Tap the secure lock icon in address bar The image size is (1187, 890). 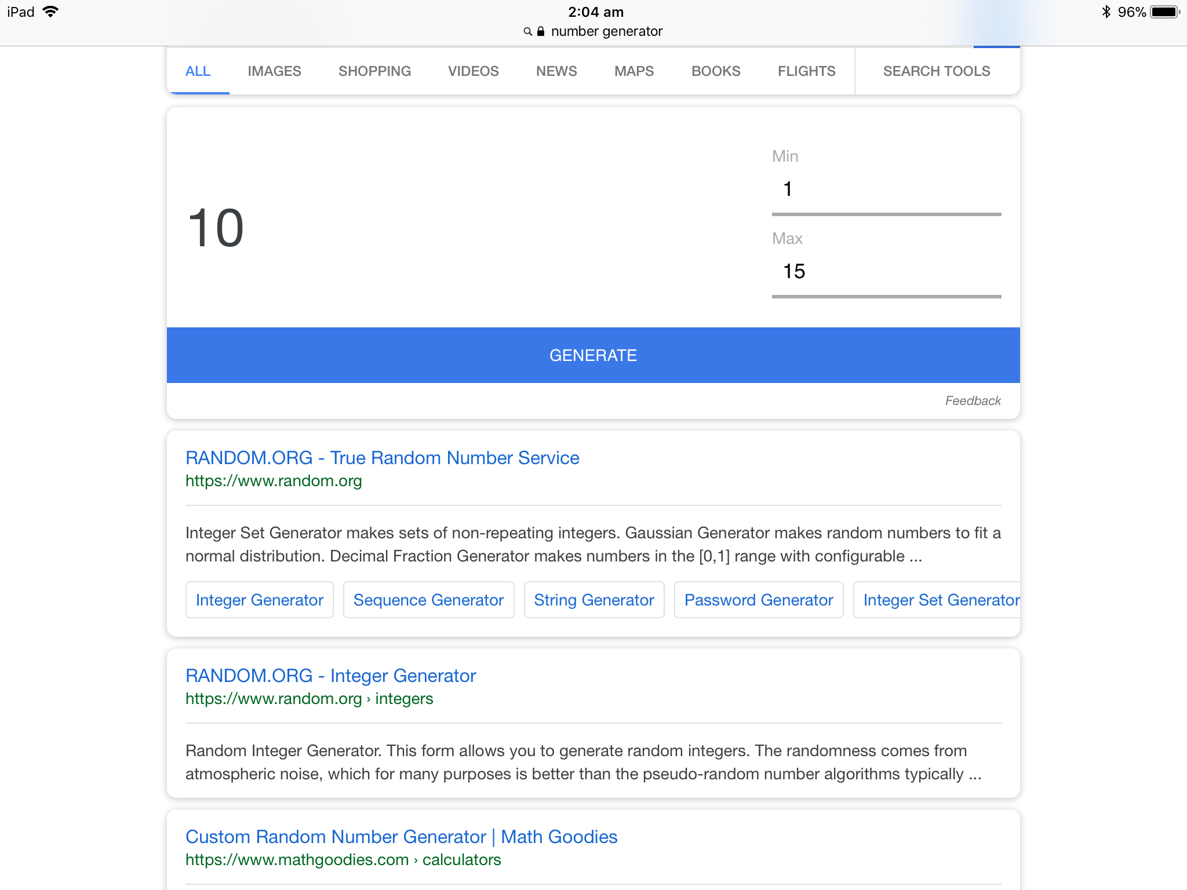point(541,31)
